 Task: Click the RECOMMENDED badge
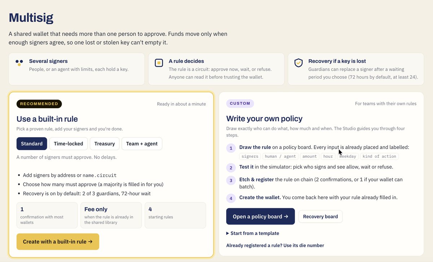(39, 104)
